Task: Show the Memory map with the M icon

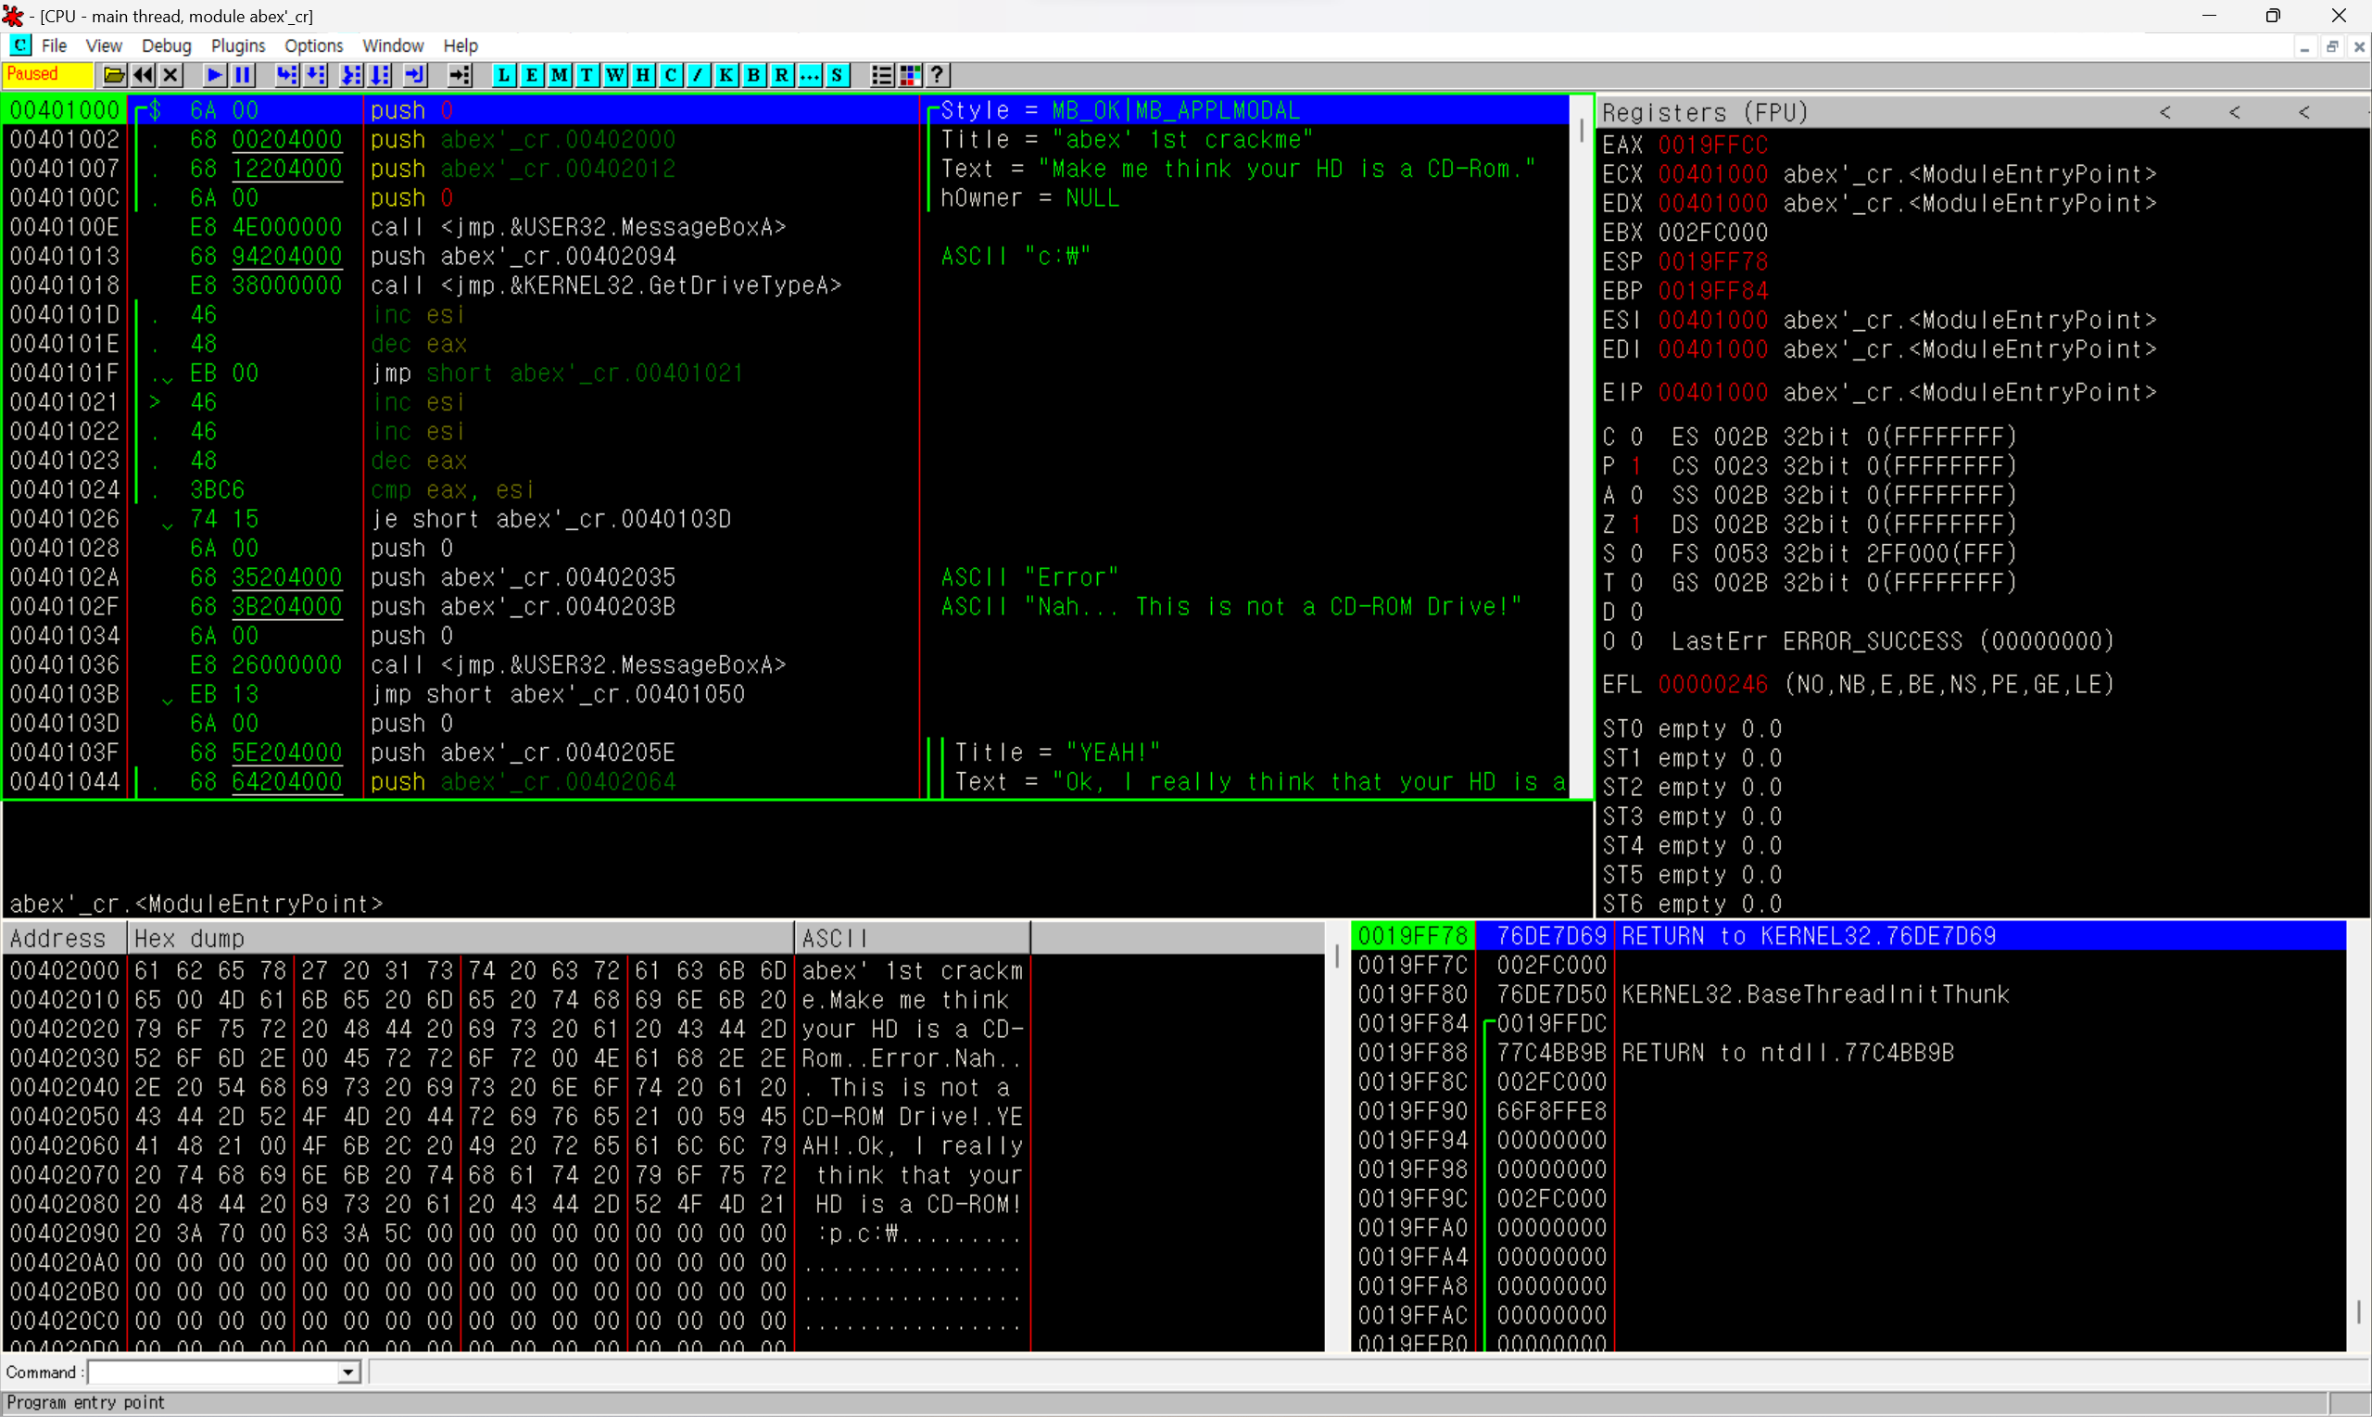Action: coord(560,75)
